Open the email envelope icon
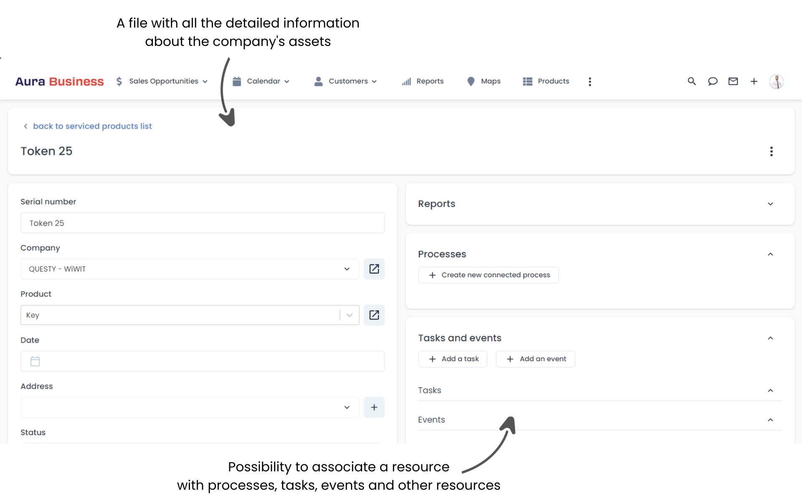This screenshot has height=501, width=802. click(x=733, y=81)
